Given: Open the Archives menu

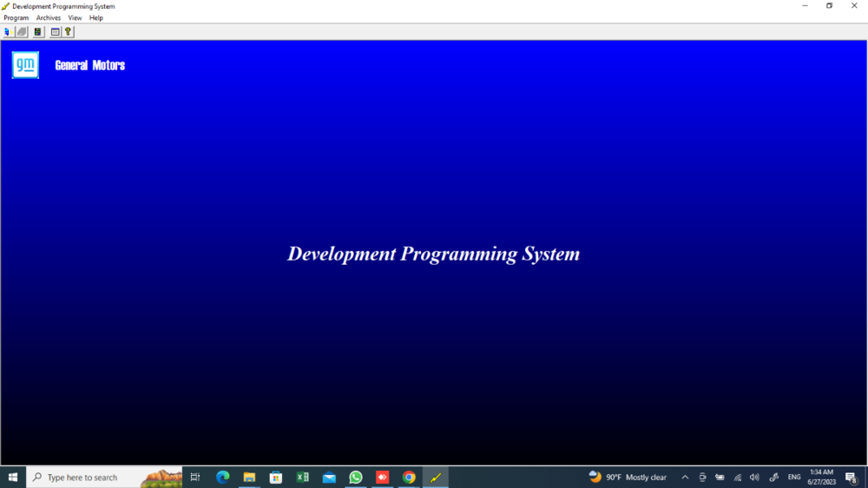Looking at the screenshot, I should pyautogui.click(x=49, y=17).
